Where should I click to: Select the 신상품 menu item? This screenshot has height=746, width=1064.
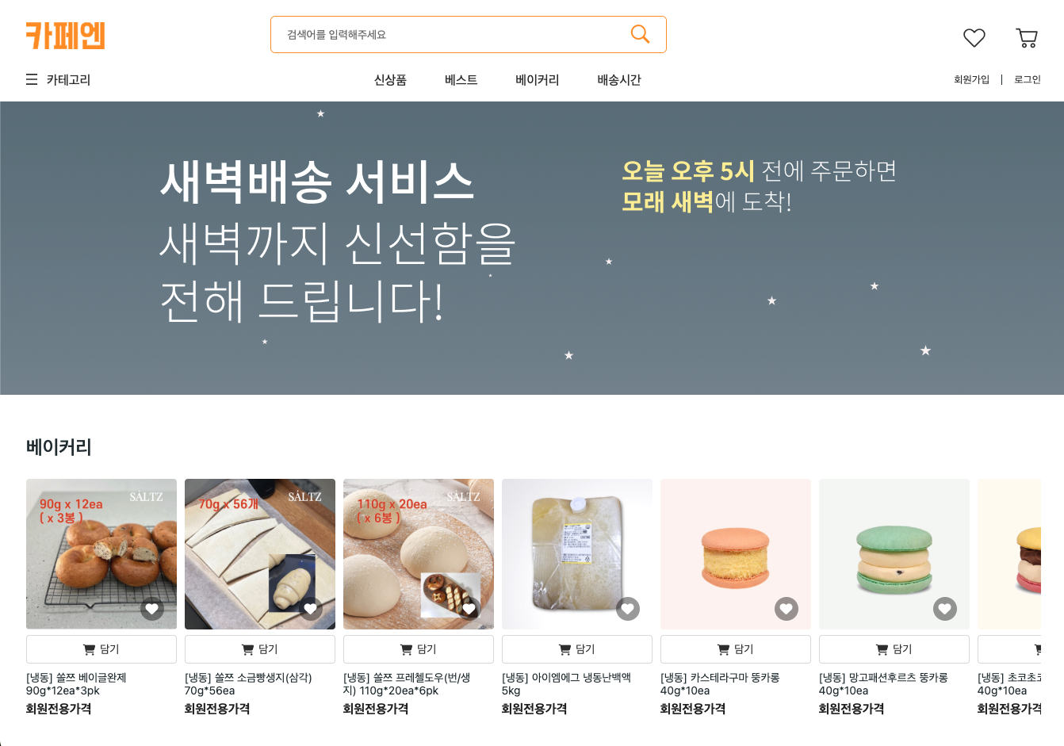(390, 79)
